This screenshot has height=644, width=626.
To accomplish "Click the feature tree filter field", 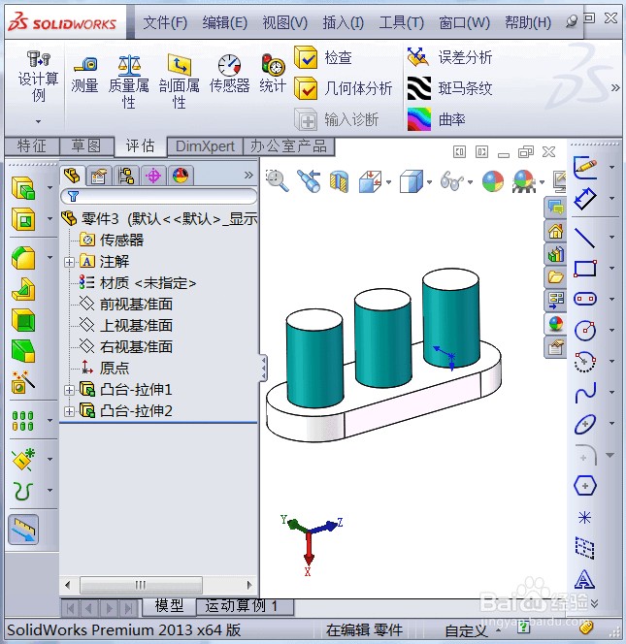I will click(158, 196).
